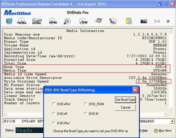Image resolution: width=176 pixels, height=138 pixels.
Task: Click the disc with pen icon
Action: point(113,21)
